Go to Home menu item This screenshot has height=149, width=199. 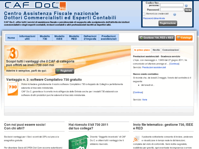tap(11, 38)
